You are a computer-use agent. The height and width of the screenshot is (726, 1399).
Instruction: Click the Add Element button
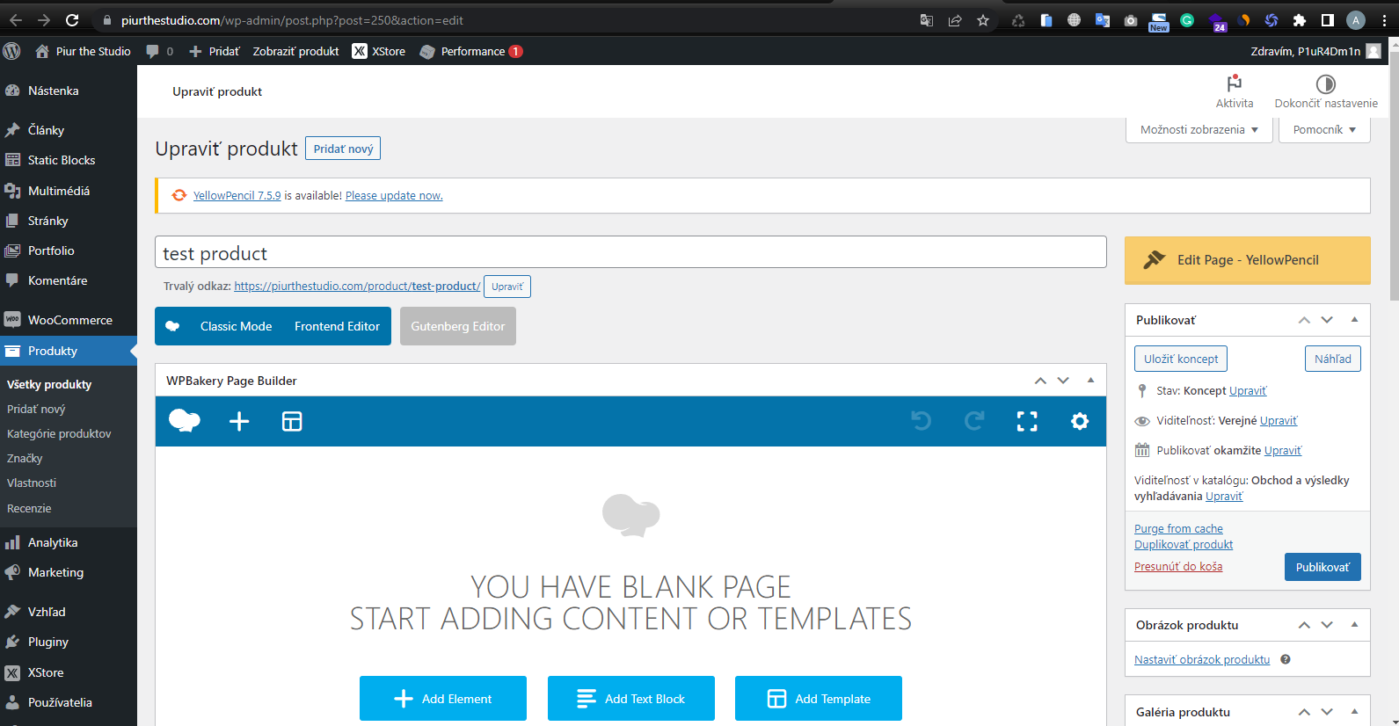pyautogui.click(x=443, y=699)
